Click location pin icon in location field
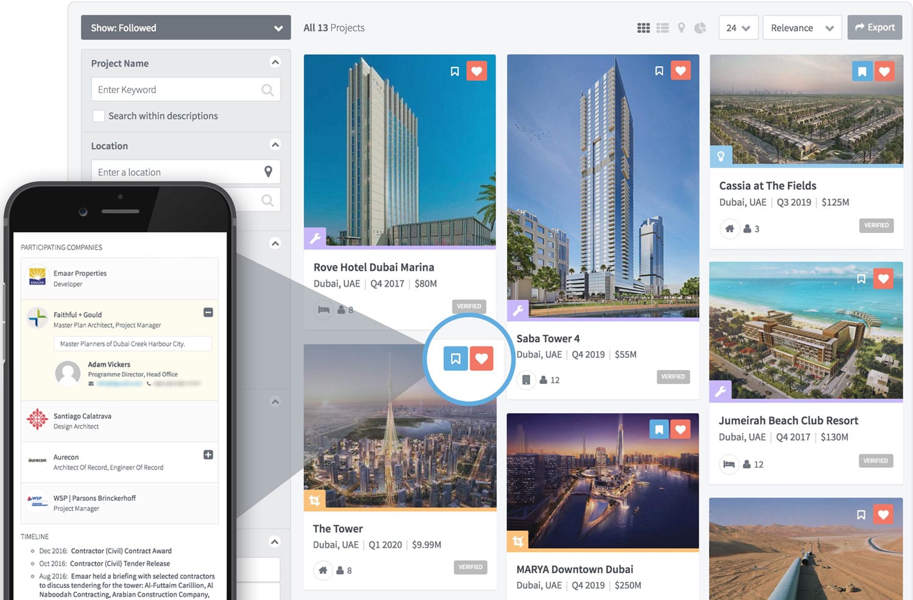 tap(268, 172)
